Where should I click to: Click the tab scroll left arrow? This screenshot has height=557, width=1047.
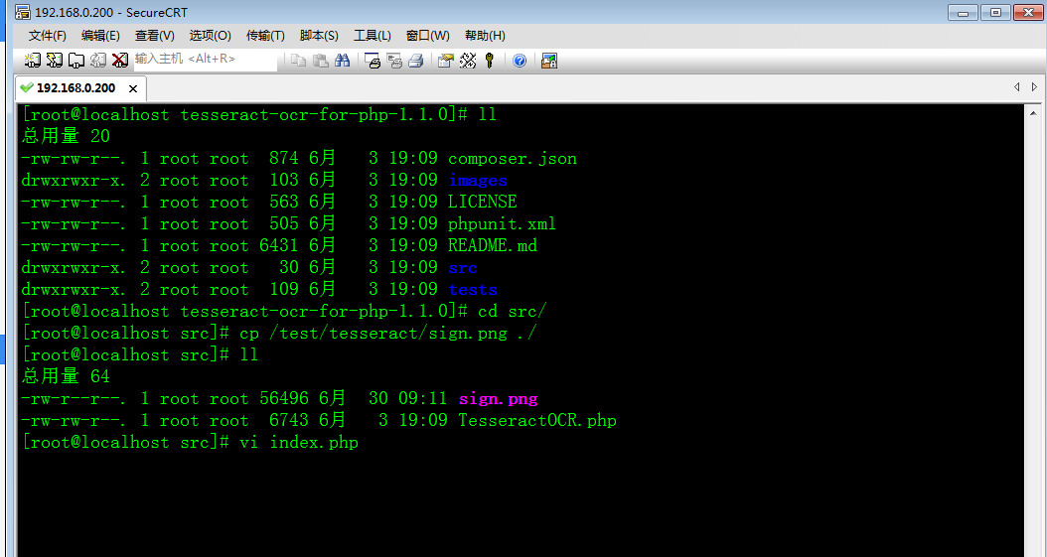1016,87
